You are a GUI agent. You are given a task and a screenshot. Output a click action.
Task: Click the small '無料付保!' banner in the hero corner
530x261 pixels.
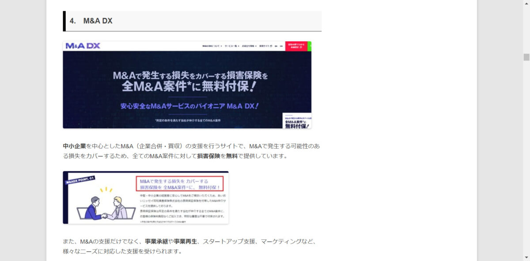coord(297,121)
